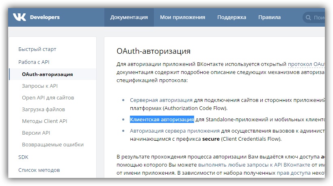This screenshot has height=186, width=333.
Task: Click the VK logo icon
Action: click(x=19, y=17)
